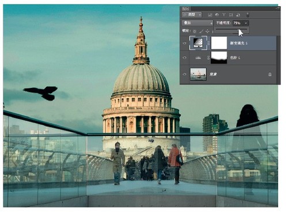Toggle the layer filtering on/off switch
Viewport: 288px width, 212px height.
click(x=248, y=15)
